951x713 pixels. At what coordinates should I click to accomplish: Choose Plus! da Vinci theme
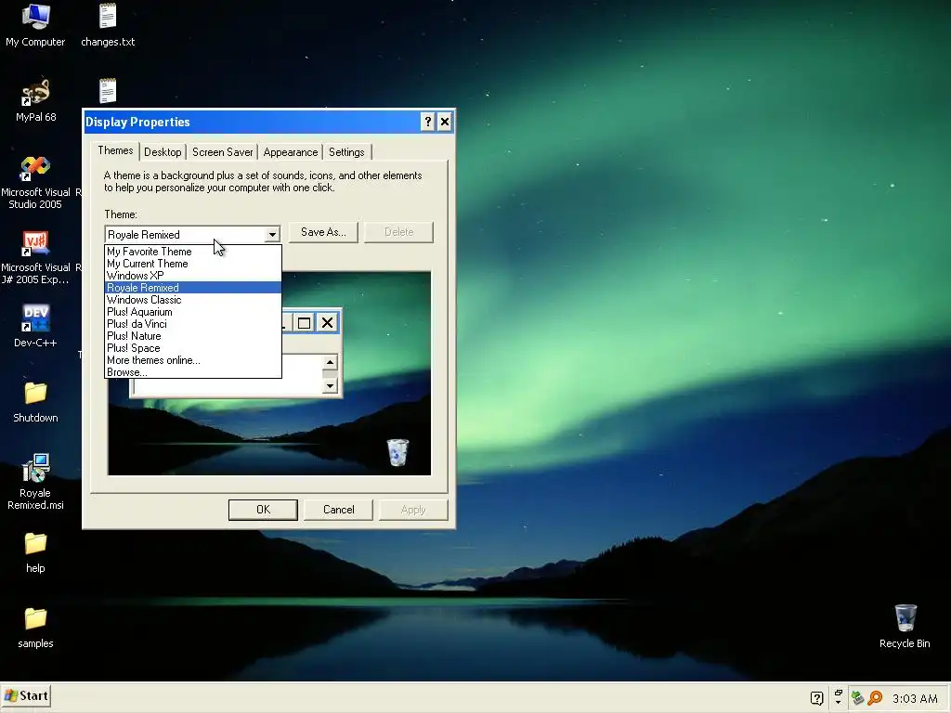(x=193, y=324)
